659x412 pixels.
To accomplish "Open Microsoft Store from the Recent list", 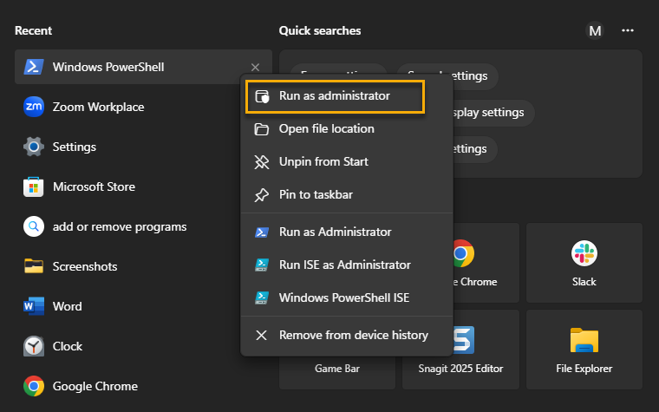I will [x=93, y=186].
